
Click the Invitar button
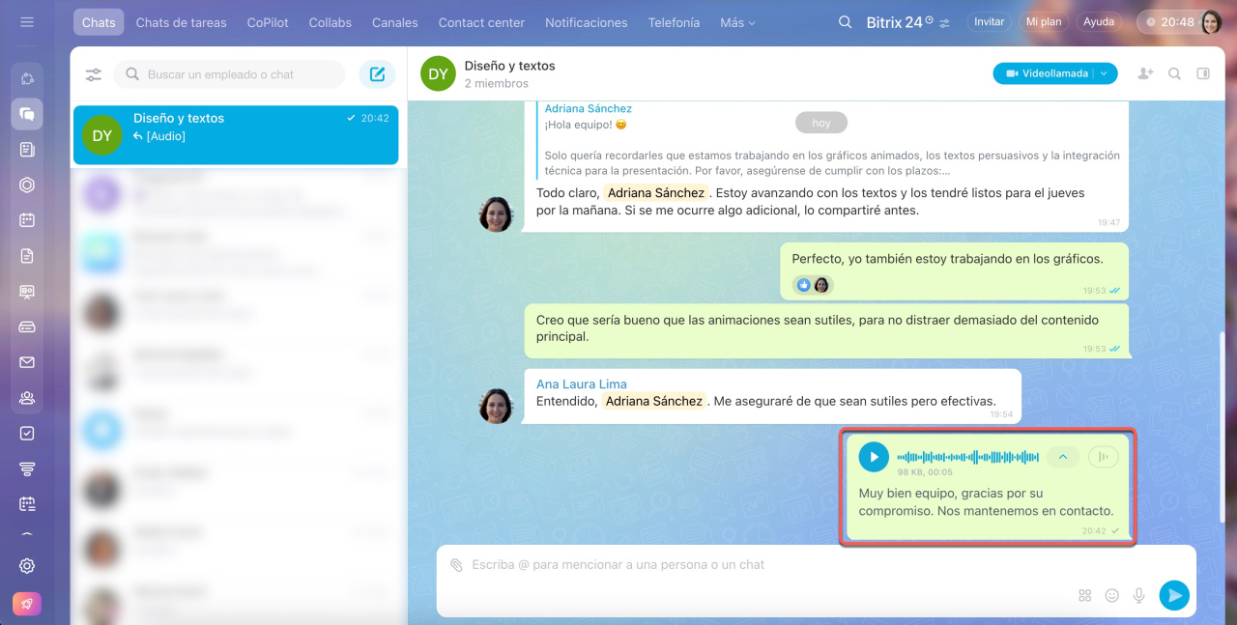(x=990, y=21)
